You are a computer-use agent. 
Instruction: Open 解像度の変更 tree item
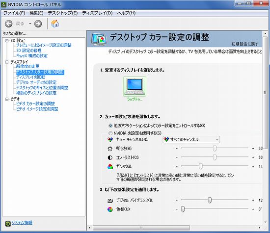[x=27, y=66]
